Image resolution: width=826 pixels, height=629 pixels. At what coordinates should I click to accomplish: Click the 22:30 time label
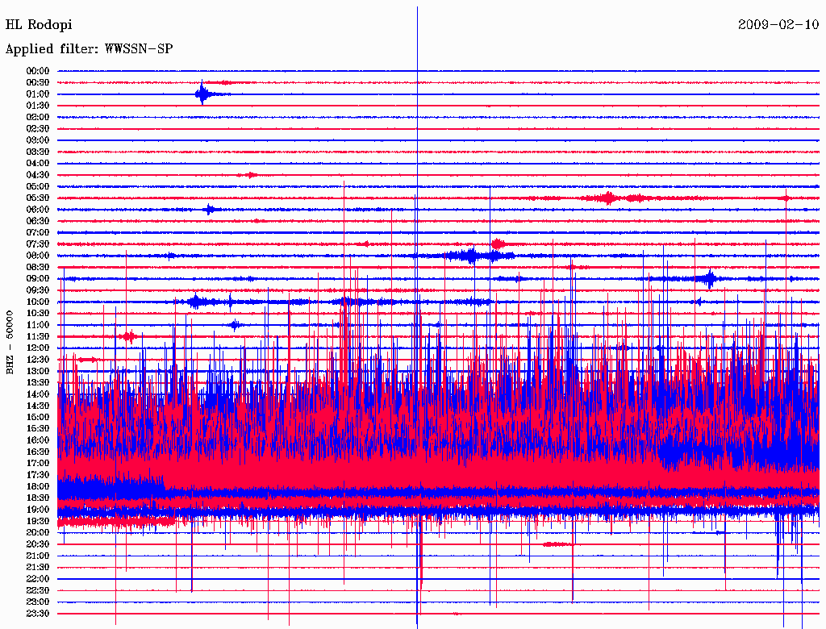38,590
